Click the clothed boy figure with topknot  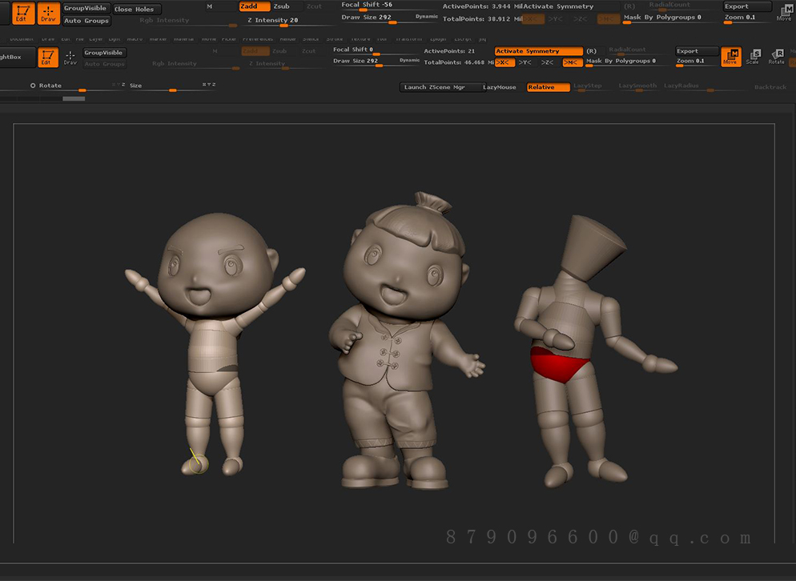(405, 341)
